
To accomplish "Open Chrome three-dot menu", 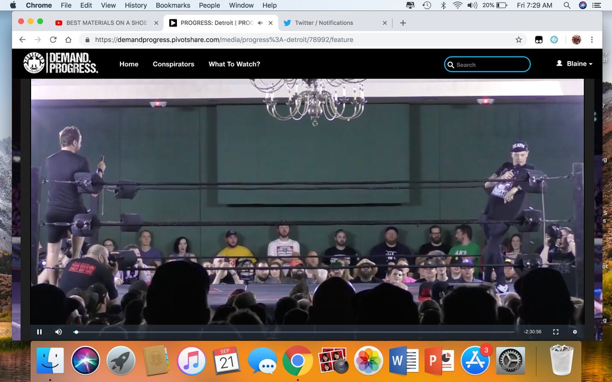I will click(x=592, y=40).
